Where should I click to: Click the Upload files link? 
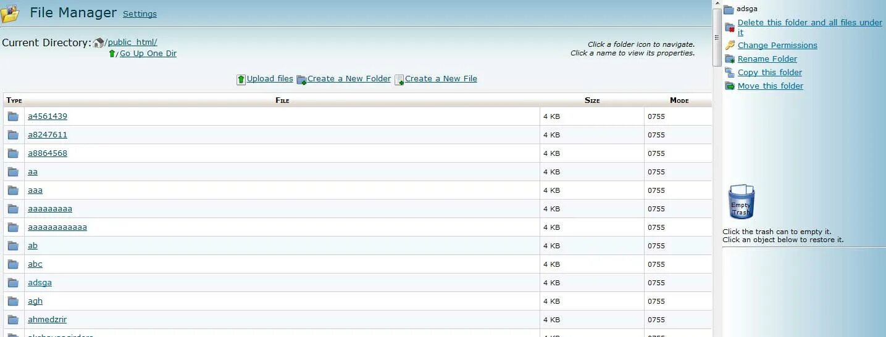(x=270, y=79)
